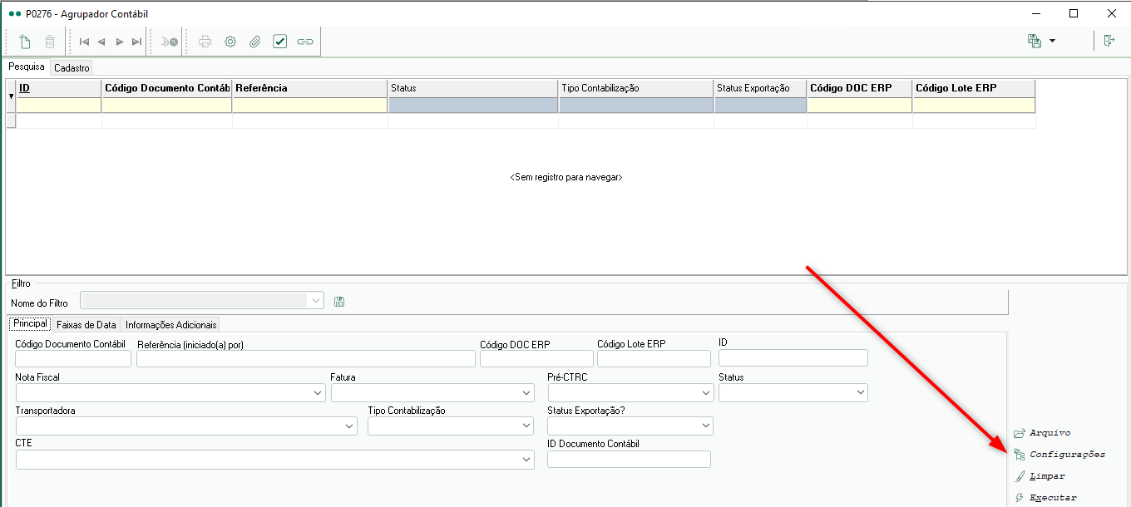Go to first record arrow
This screenshot has height=507, width=1131.
click(84, 42)
